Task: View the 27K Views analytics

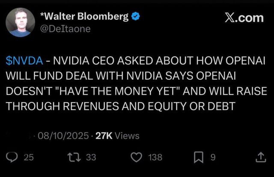Action: [x=117, y=135]
